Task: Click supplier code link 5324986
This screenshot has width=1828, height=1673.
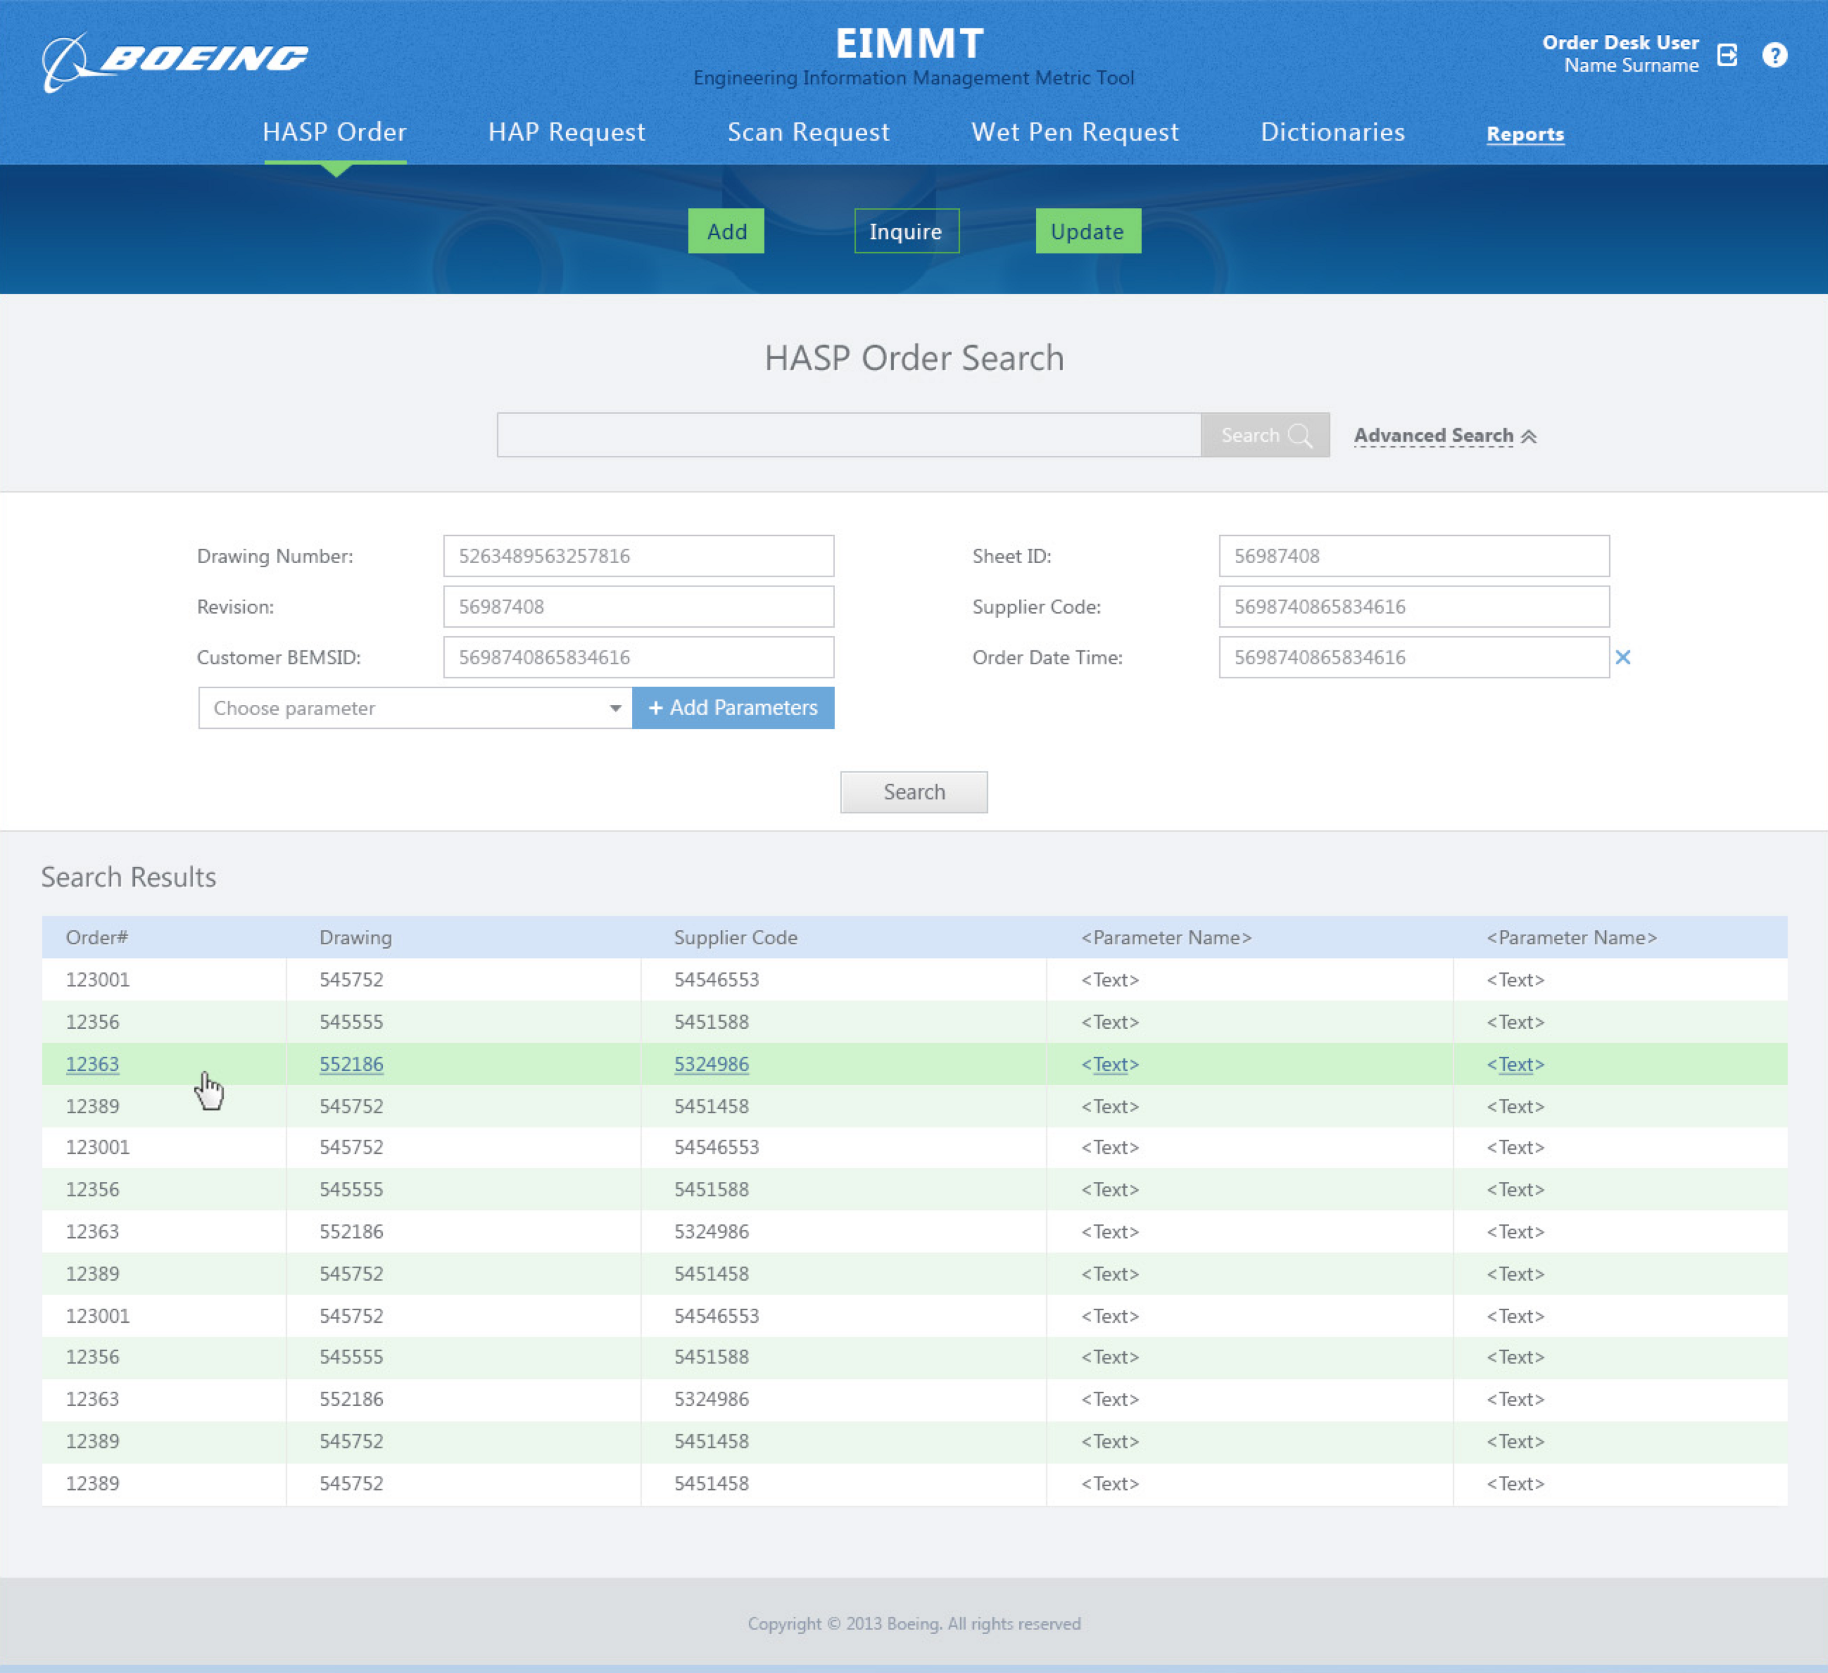Action: 711,1065
